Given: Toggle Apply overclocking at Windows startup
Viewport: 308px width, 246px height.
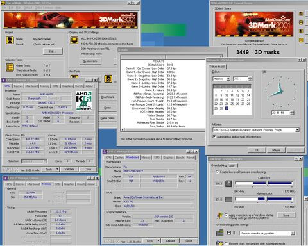Looking at the screenshot, I should 226,215.
